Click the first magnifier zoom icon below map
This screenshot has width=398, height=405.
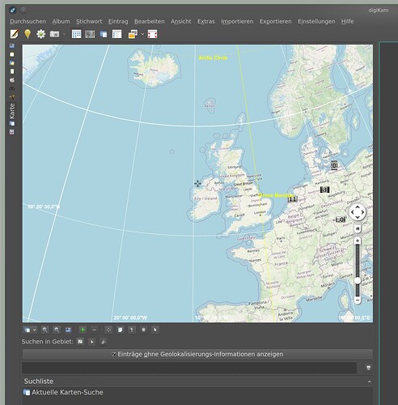pyautogui.click(x=44, y=330)
